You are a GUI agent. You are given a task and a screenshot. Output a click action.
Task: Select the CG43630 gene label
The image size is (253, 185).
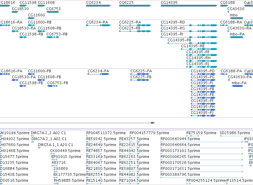tap(236, 9)
